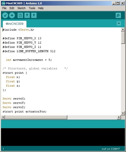Open a sketch with the Open icon
This screenshot has height=152, width=126.
coord(27,15)
